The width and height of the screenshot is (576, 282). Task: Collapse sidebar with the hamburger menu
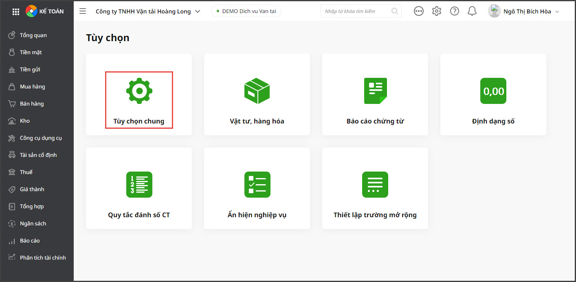[83, 11]
